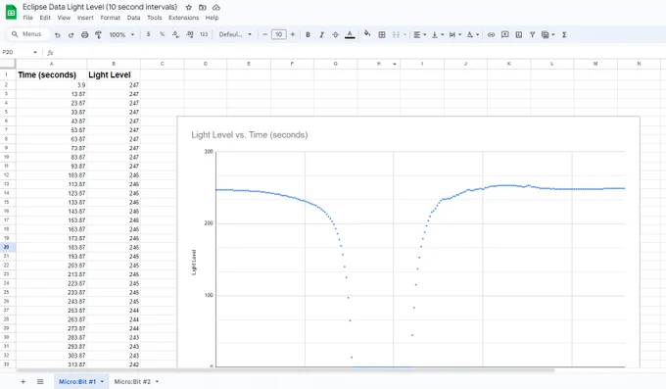
Task: Decrease font size with minus
Action: pyautogui.click(x=265, y=34)
